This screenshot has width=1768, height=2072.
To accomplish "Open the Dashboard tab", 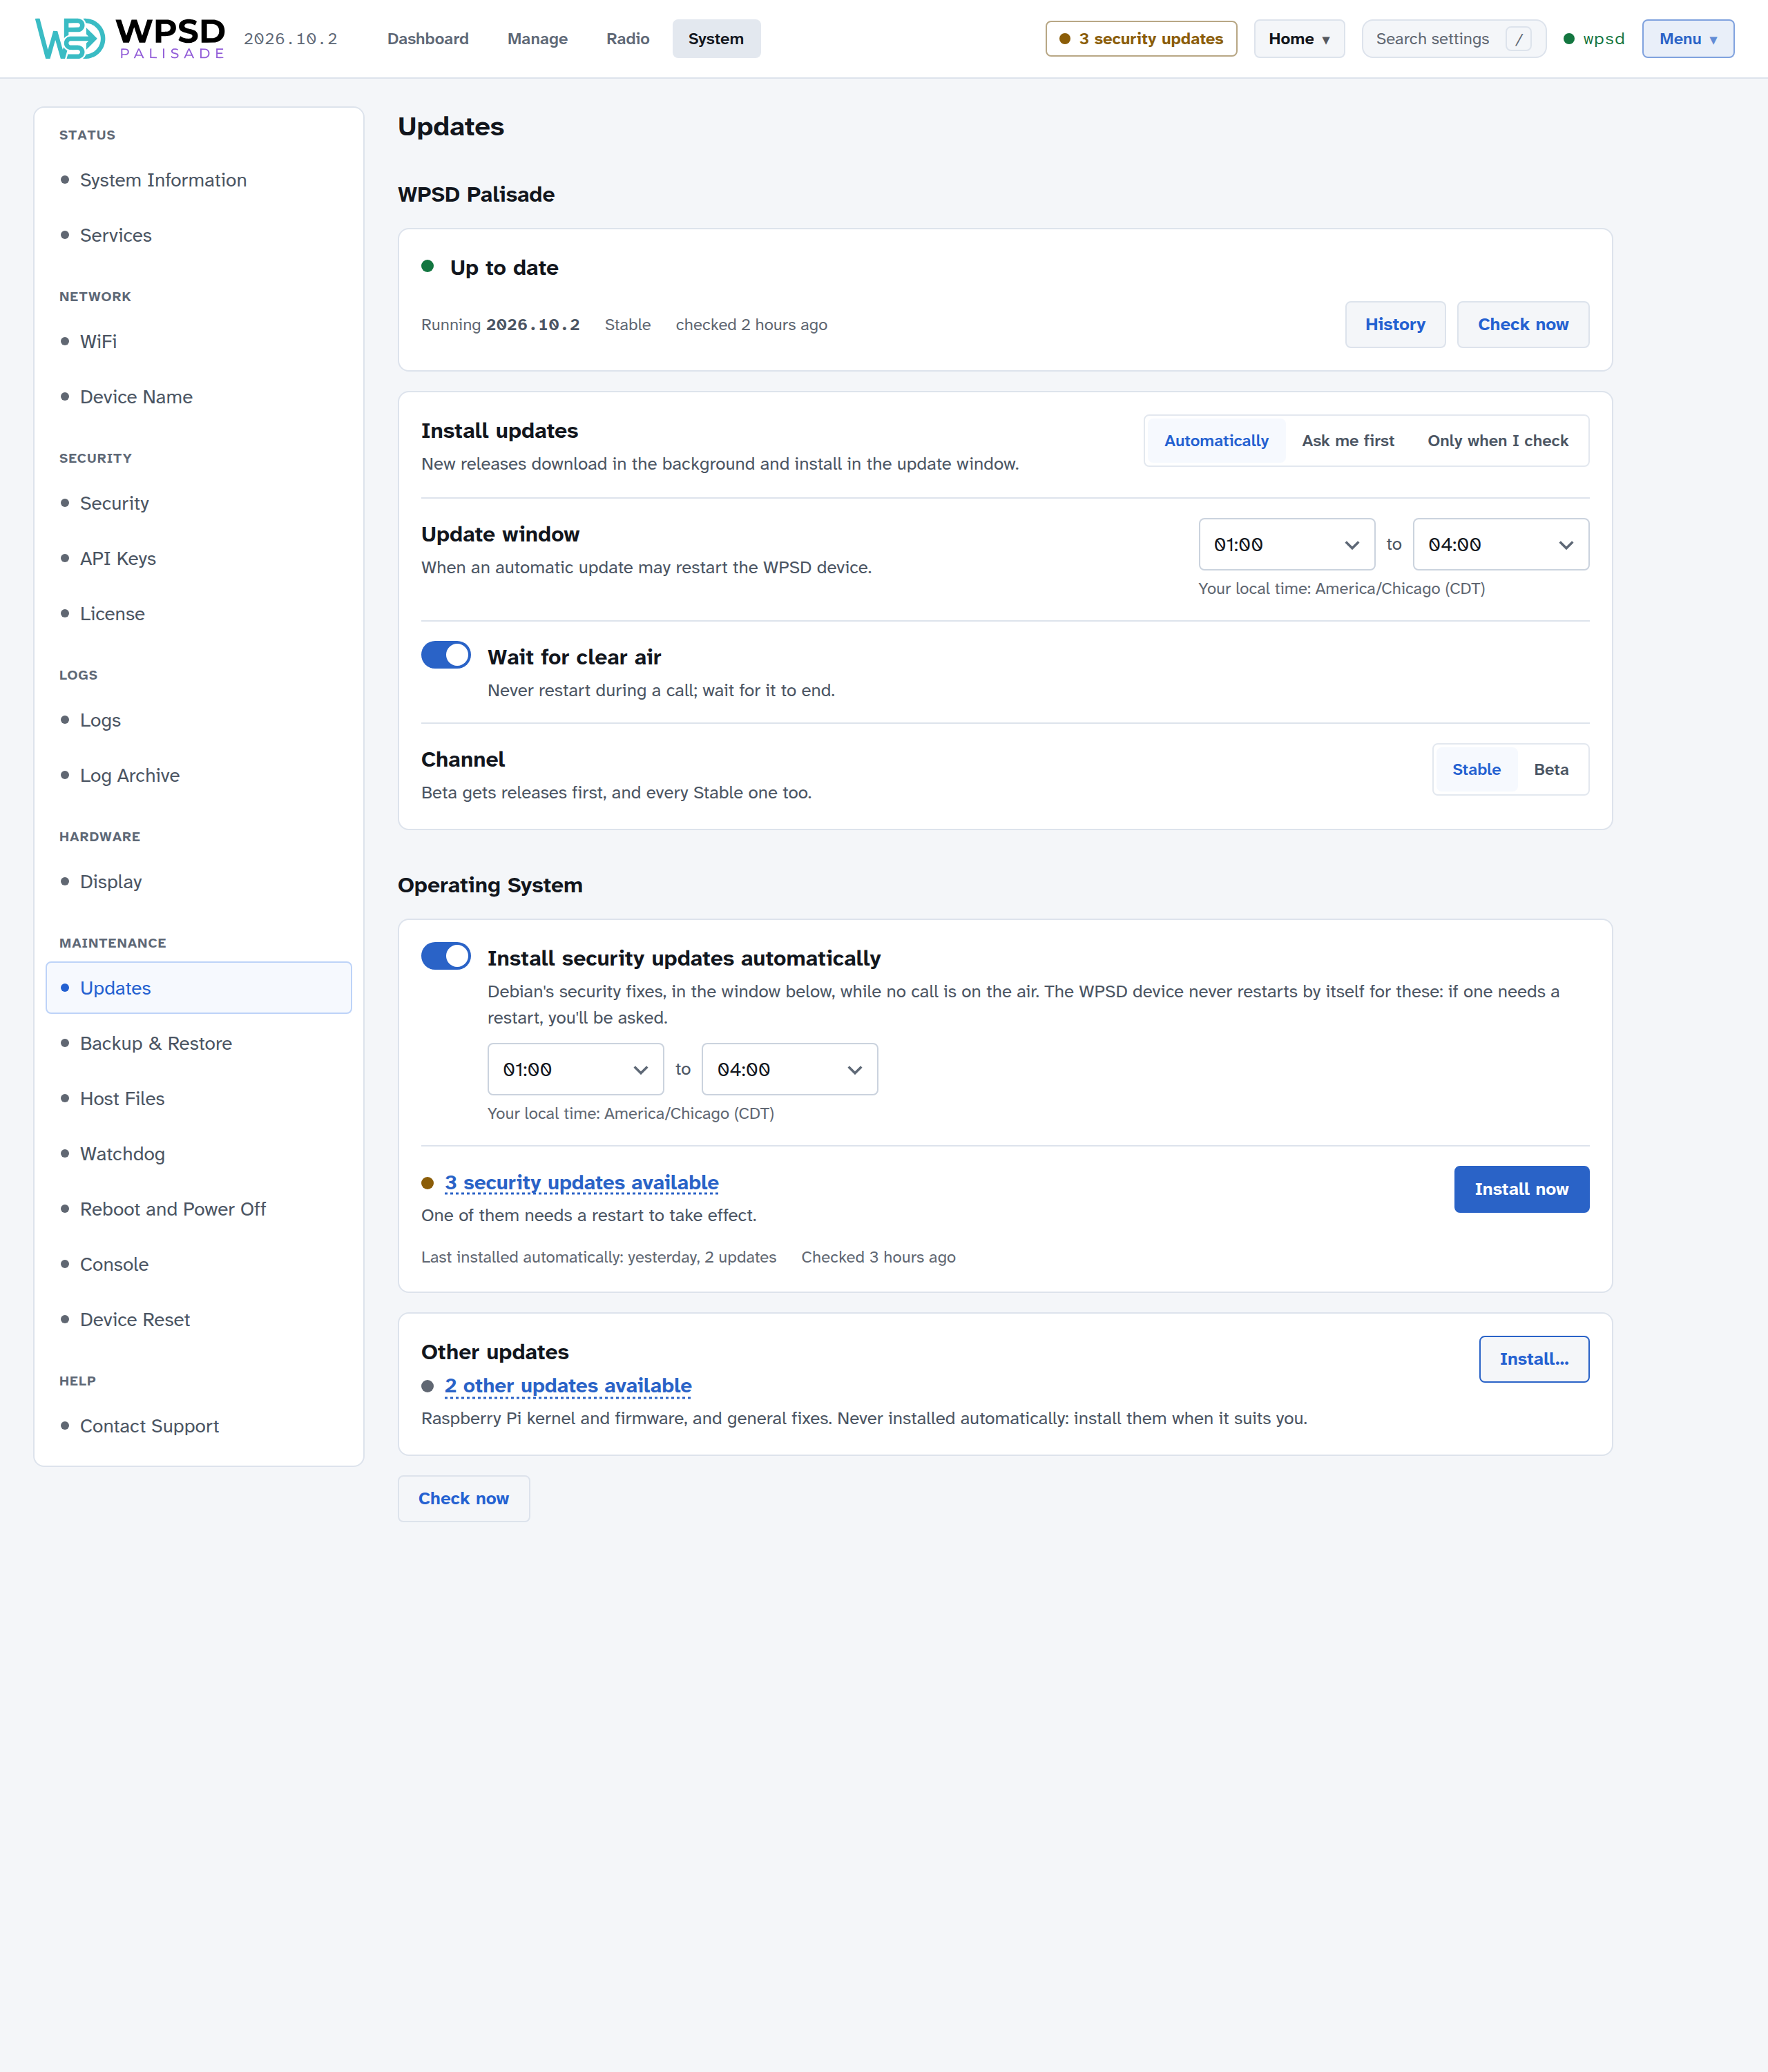I will pyautogui.click(x=428, y=39).
